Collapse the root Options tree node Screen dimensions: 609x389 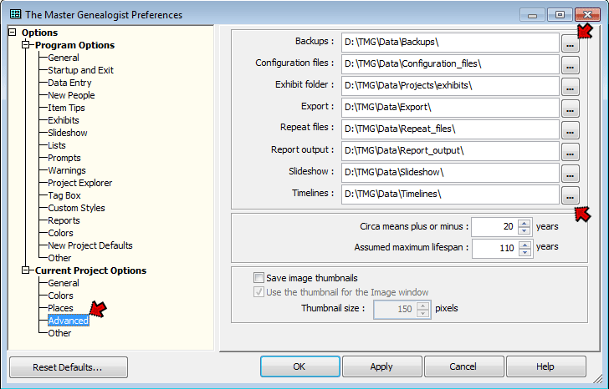pyautogui.click(x=13, y=33)
